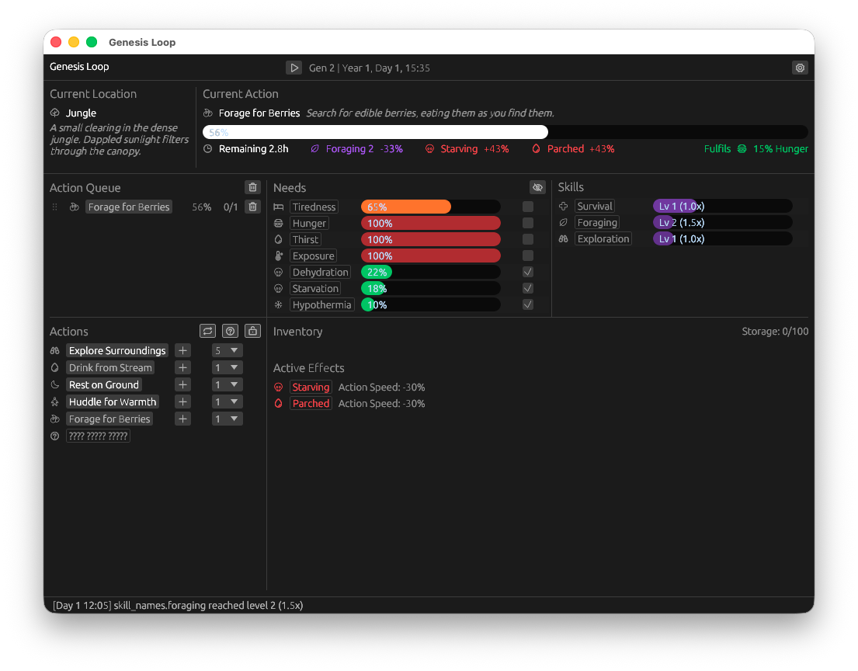The width and height of the screenshot is (858, 671).
Task: Click water drop icon beside Drink from Stream
Action: point(54,368)
